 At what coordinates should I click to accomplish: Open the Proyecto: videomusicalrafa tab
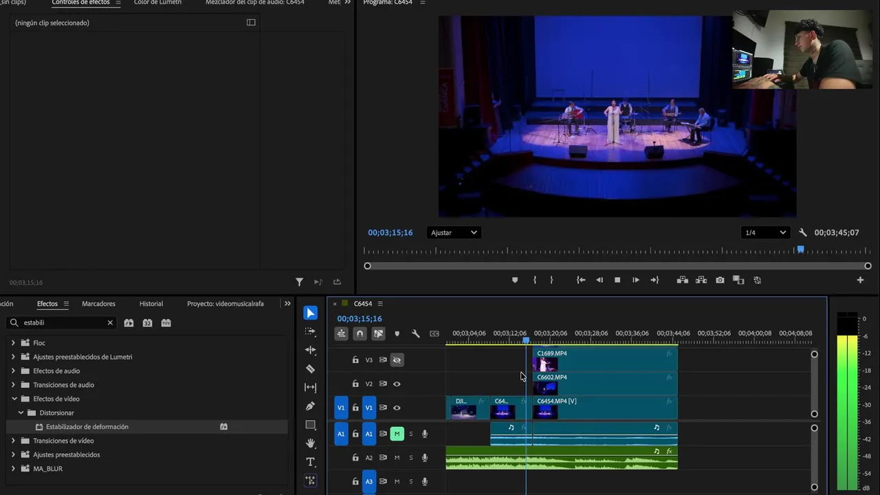pyautogui.click(x=225, y=304)
